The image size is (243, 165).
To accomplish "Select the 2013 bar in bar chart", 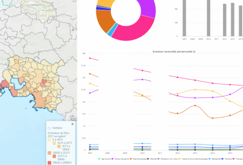I will point(233,20).
